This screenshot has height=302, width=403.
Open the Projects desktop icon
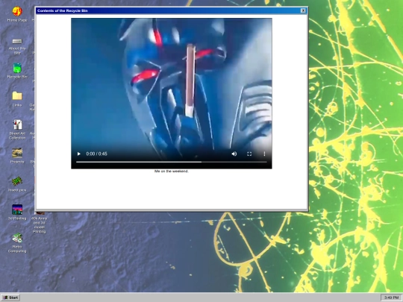click(17, 156)
